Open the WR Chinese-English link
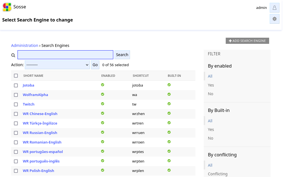This screenshot has width=285, height=177. tap(40, 114)
